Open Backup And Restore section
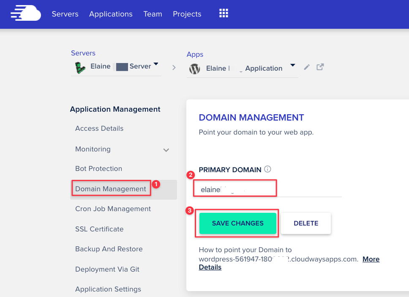Screen dimensions: 409x297 [x=109, y=249]
